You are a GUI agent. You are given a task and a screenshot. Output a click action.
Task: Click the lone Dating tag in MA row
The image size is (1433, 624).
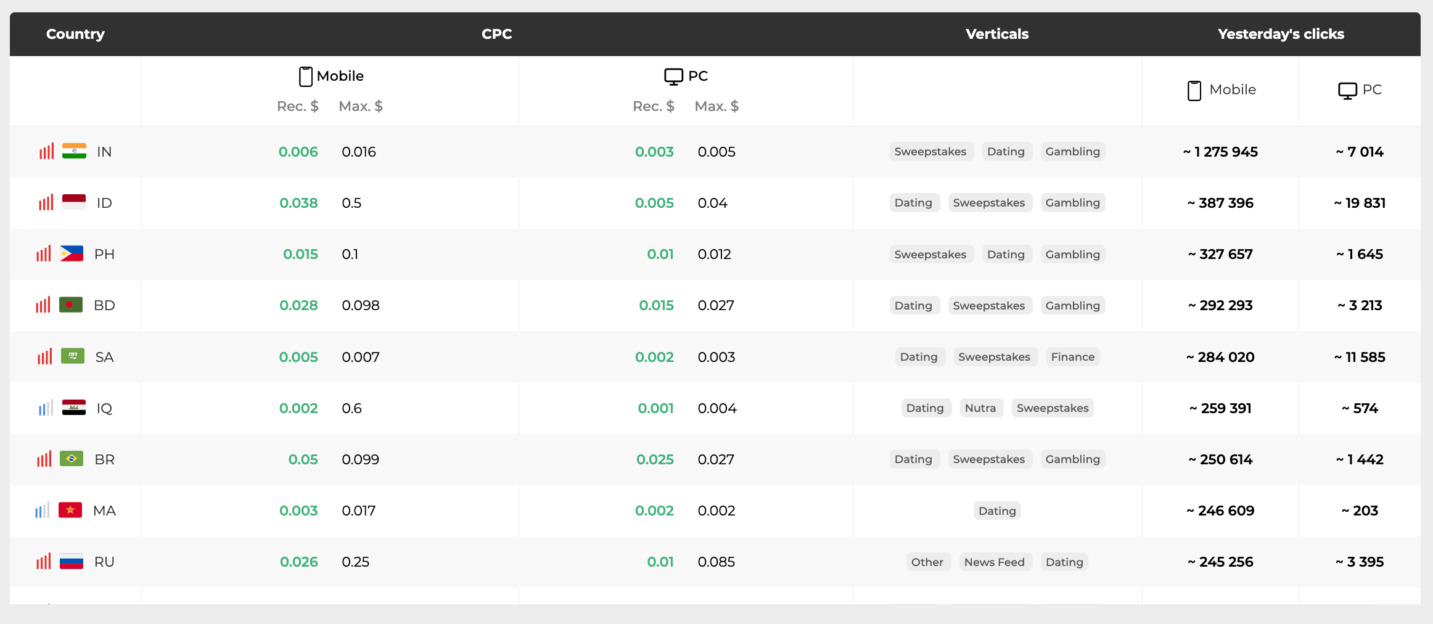click(996, 511)
